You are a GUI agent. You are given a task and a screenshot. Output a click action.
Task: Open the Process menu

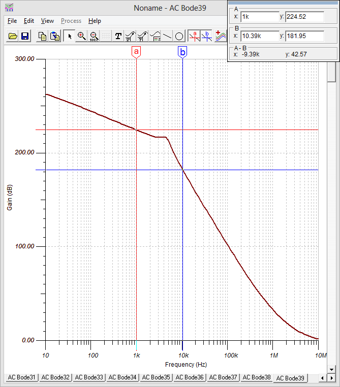coord(71,21)
